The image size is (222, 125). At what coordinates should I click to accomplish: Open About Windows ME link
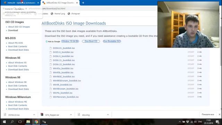pyautogui.click(x=17, y=102)
